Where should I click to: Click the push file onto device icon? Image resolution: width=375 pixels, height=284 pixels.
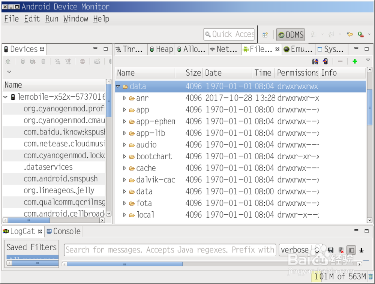[x=325, y=61]
